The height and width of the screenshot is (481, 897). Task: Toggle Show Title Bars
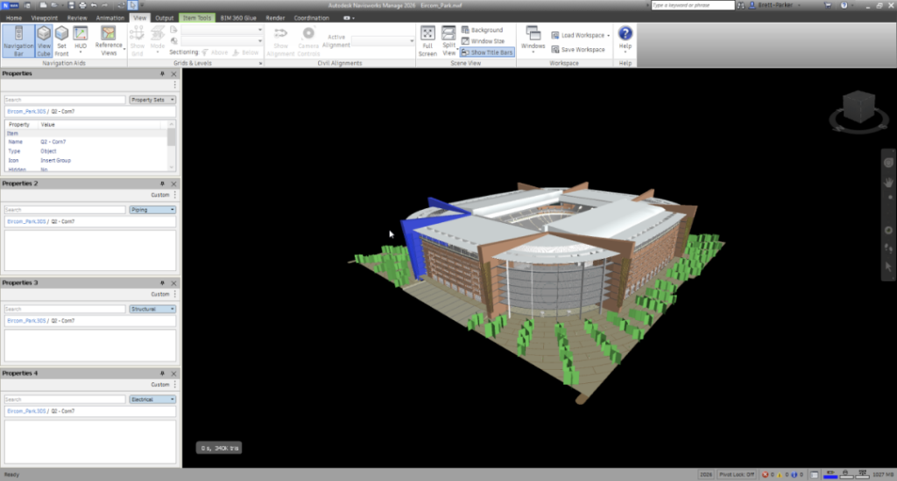(487, 52)
